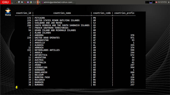The width and height of the screenshot is (170, 95).
Task: Click the second system monitor graph with blue bar
Action: click(x=151, y=2)
